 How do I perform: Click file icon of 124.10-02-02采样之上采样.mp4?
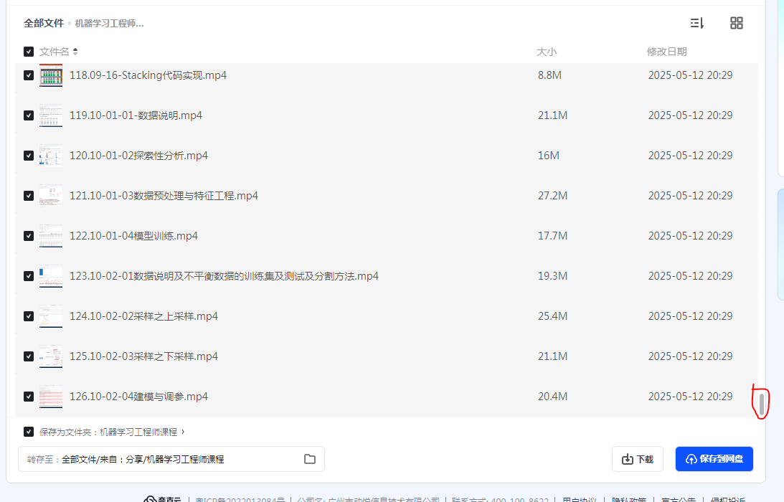pyautogui.click(x=51, y=316)
